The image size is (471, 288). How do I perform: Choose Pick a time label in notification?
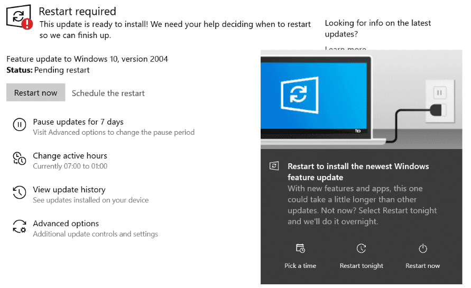pyautogui.click(x=300, y=265)
